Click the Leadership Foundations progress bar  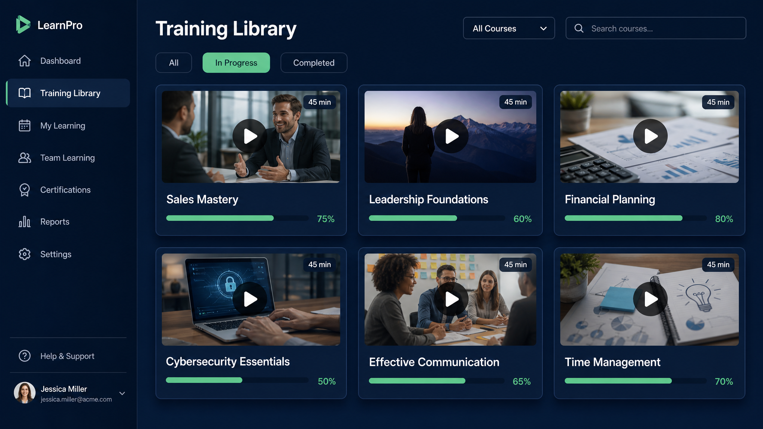(437, 218)
